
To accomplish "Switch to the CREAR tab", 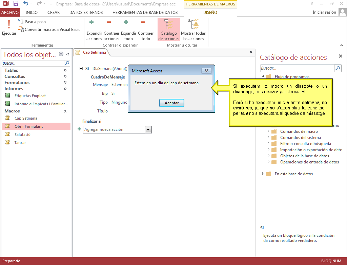I will 54,13.
